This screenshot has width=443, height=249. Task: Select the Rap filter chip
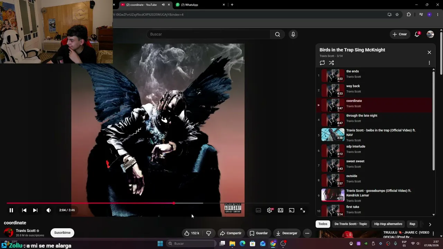pos(412,224)
